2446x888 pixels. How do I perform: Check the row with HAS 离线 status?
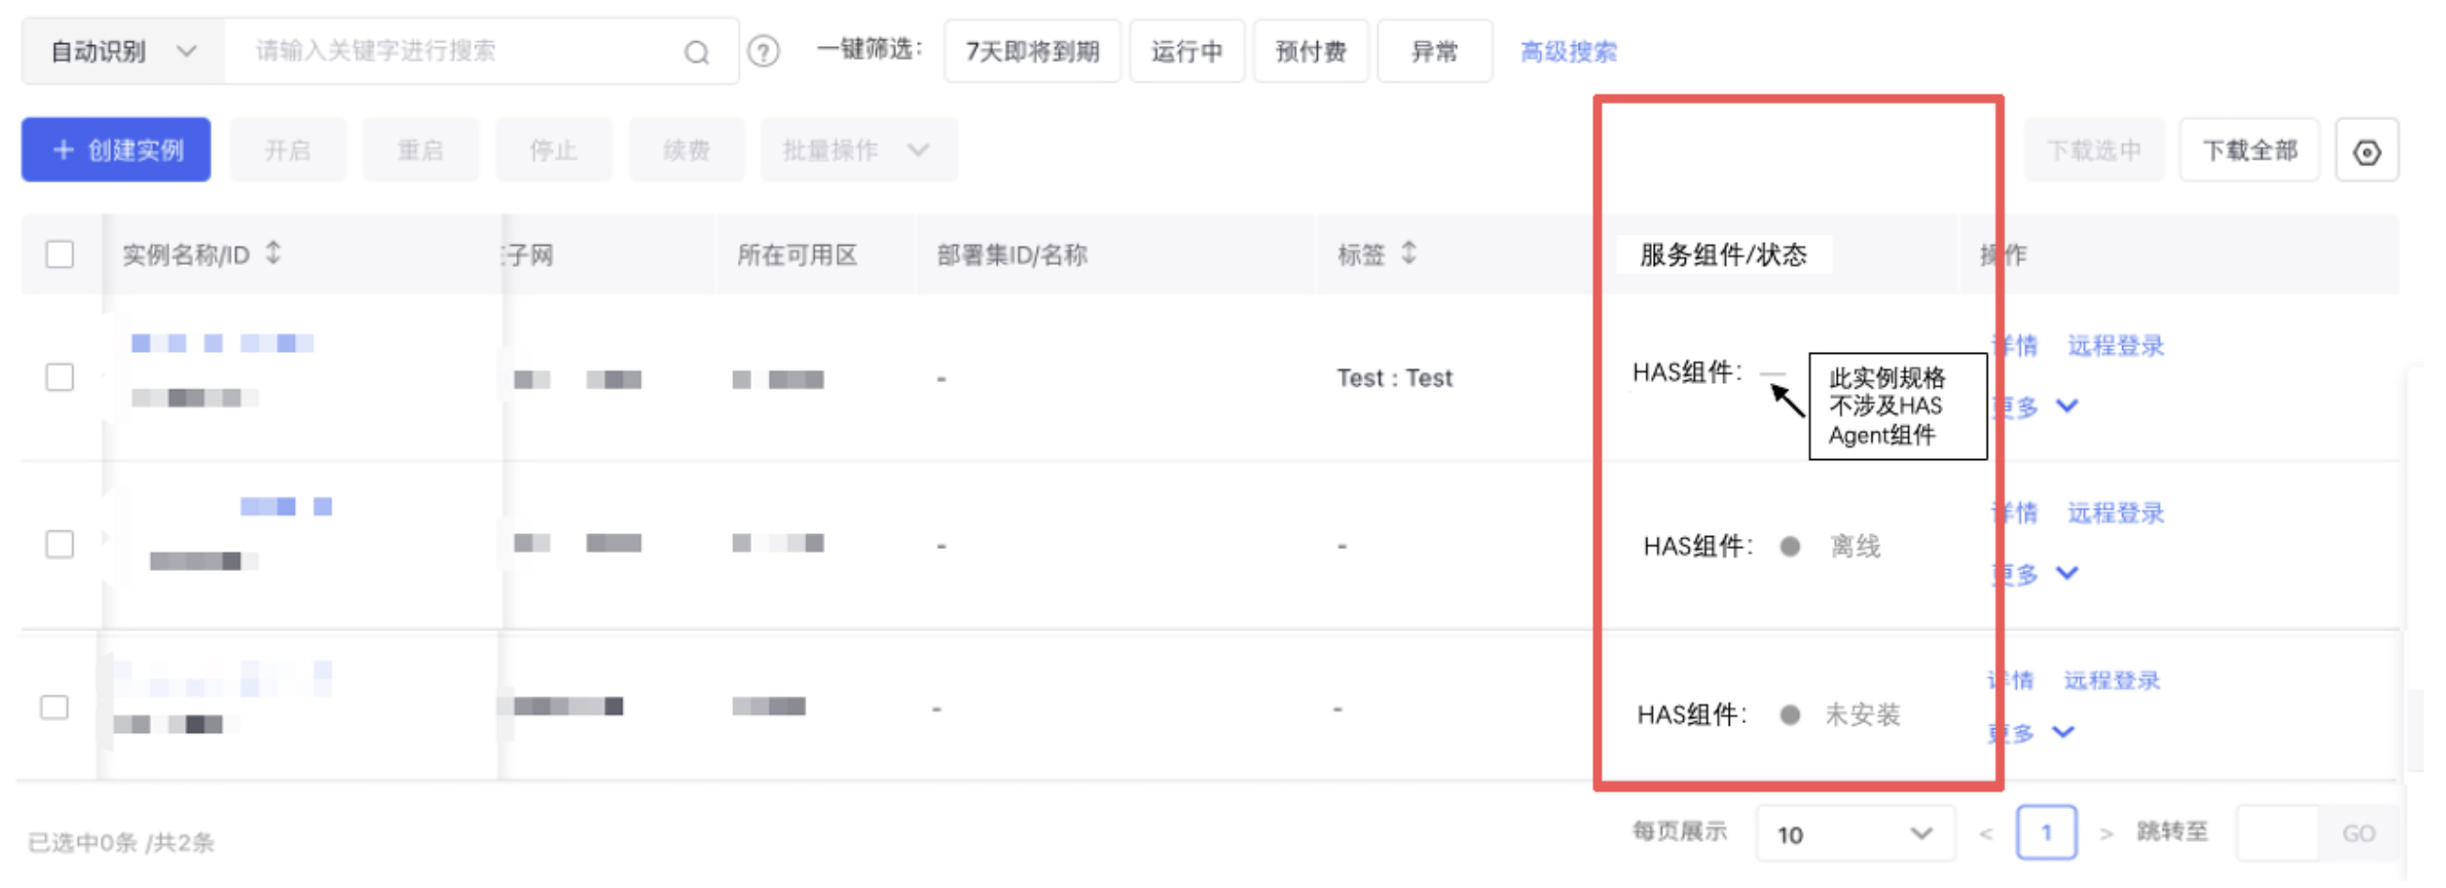[x=60, y=544]
